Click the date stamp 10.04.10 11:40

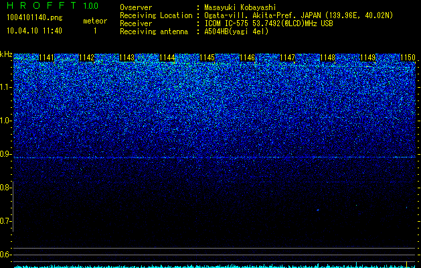click(34, 31)
